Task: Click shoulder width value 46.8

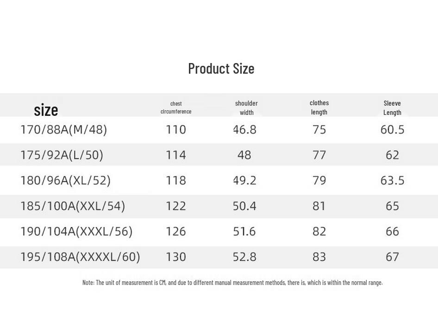Action: (x=244, y=129)
